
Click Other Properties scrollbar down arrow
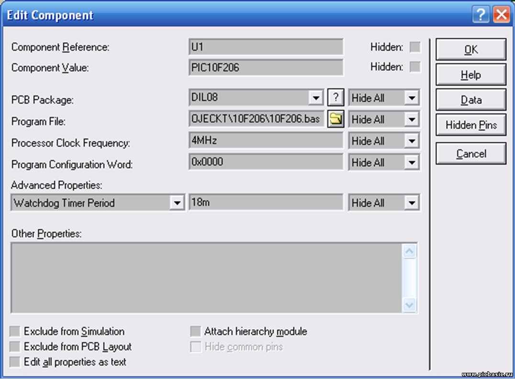(409, 305)
